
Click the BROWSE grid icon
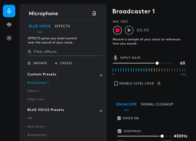tap(29, 63)
